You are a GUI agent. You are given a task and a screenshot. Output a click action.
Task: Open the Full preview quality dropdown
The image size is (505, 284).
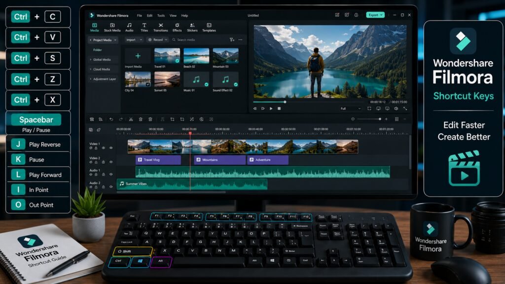pyautogui.click(x=351, y=108)
